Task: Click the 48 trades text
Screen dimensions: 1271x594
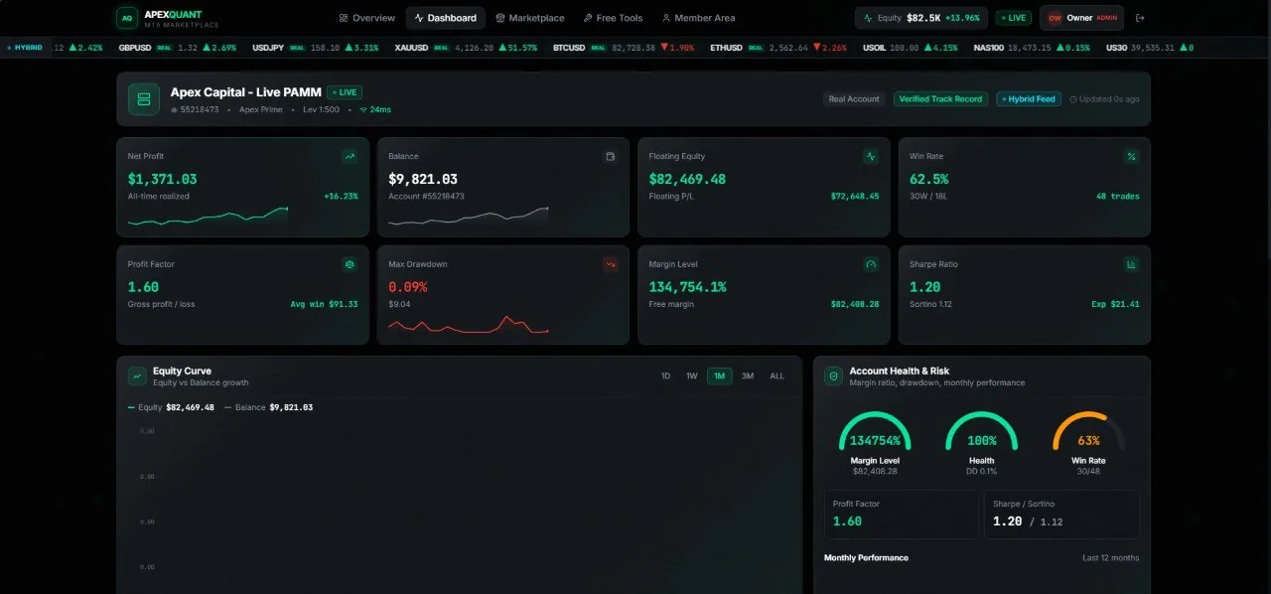Action: tap(1118, 197)
